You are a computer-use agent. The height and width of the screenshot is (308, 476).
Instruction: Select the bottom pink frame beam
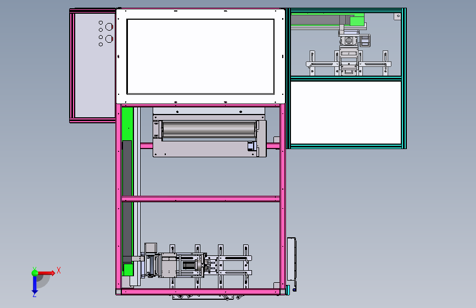point(200,292)
